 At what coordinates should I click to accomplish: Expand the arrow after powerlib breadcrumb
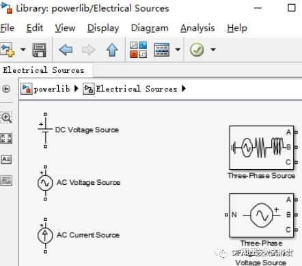click(77, 89)
